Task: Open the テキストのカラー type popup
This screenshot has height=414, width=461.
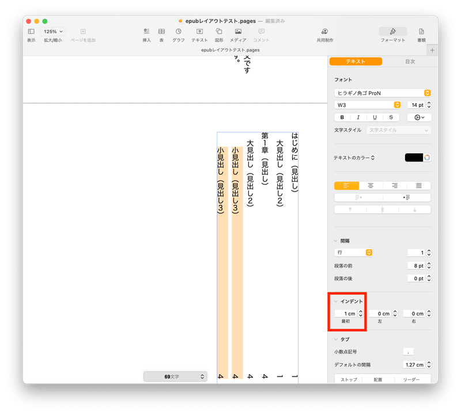Action: 354,158
